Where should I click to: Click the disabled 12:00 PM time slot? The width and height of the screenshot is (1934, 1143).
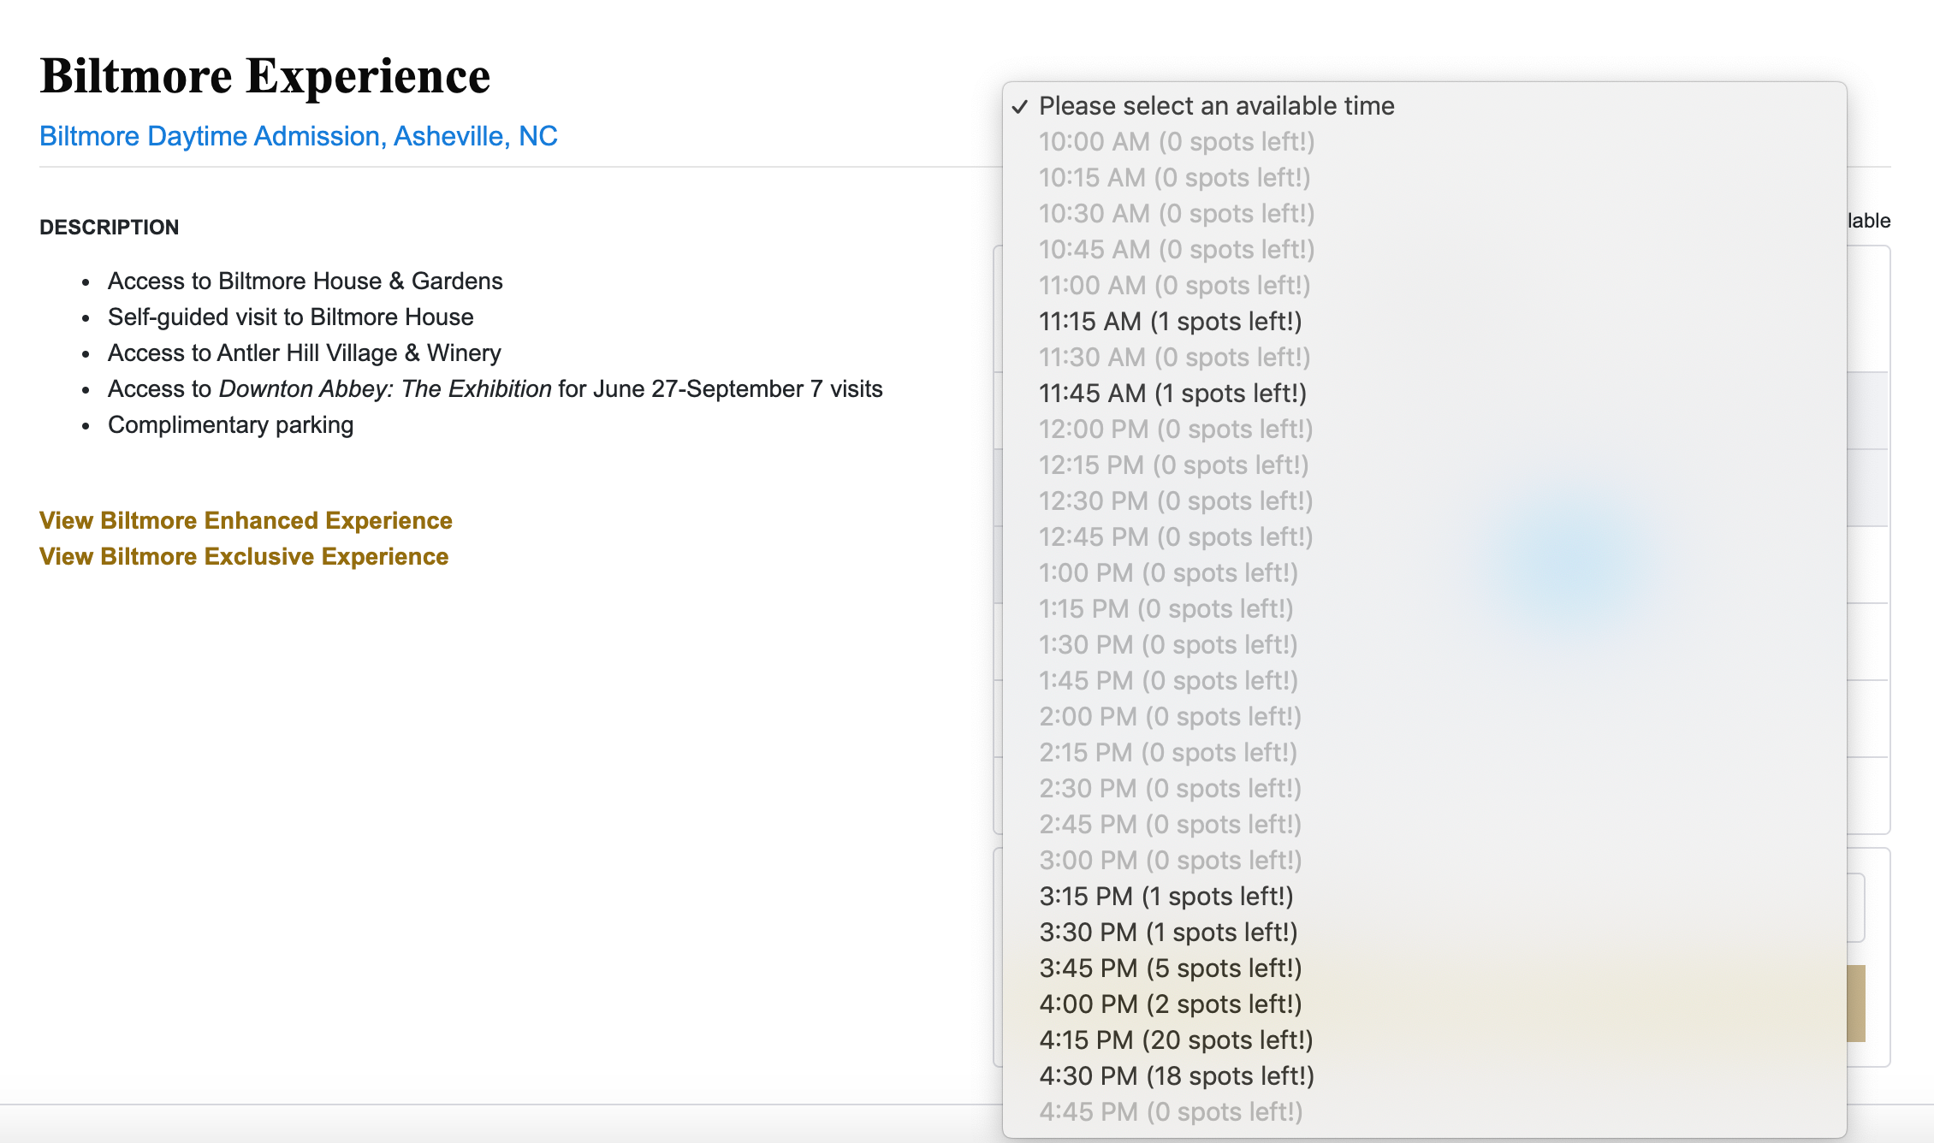(1175, 429)
